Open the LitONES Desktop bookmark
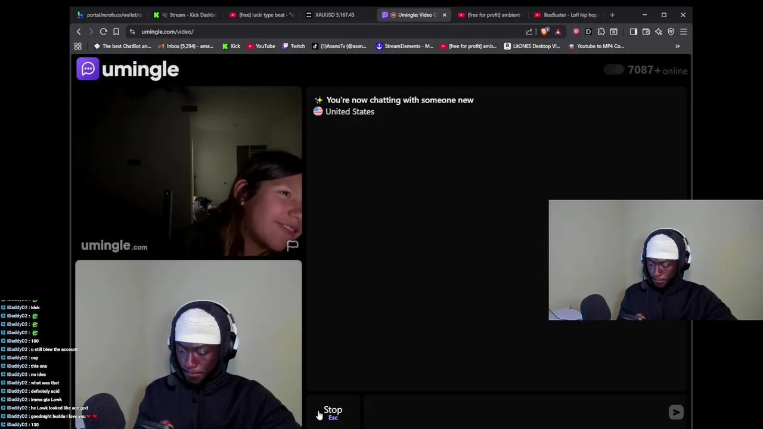Image resolution: width=763 pixels, height=429 pixels. [532, 46]
